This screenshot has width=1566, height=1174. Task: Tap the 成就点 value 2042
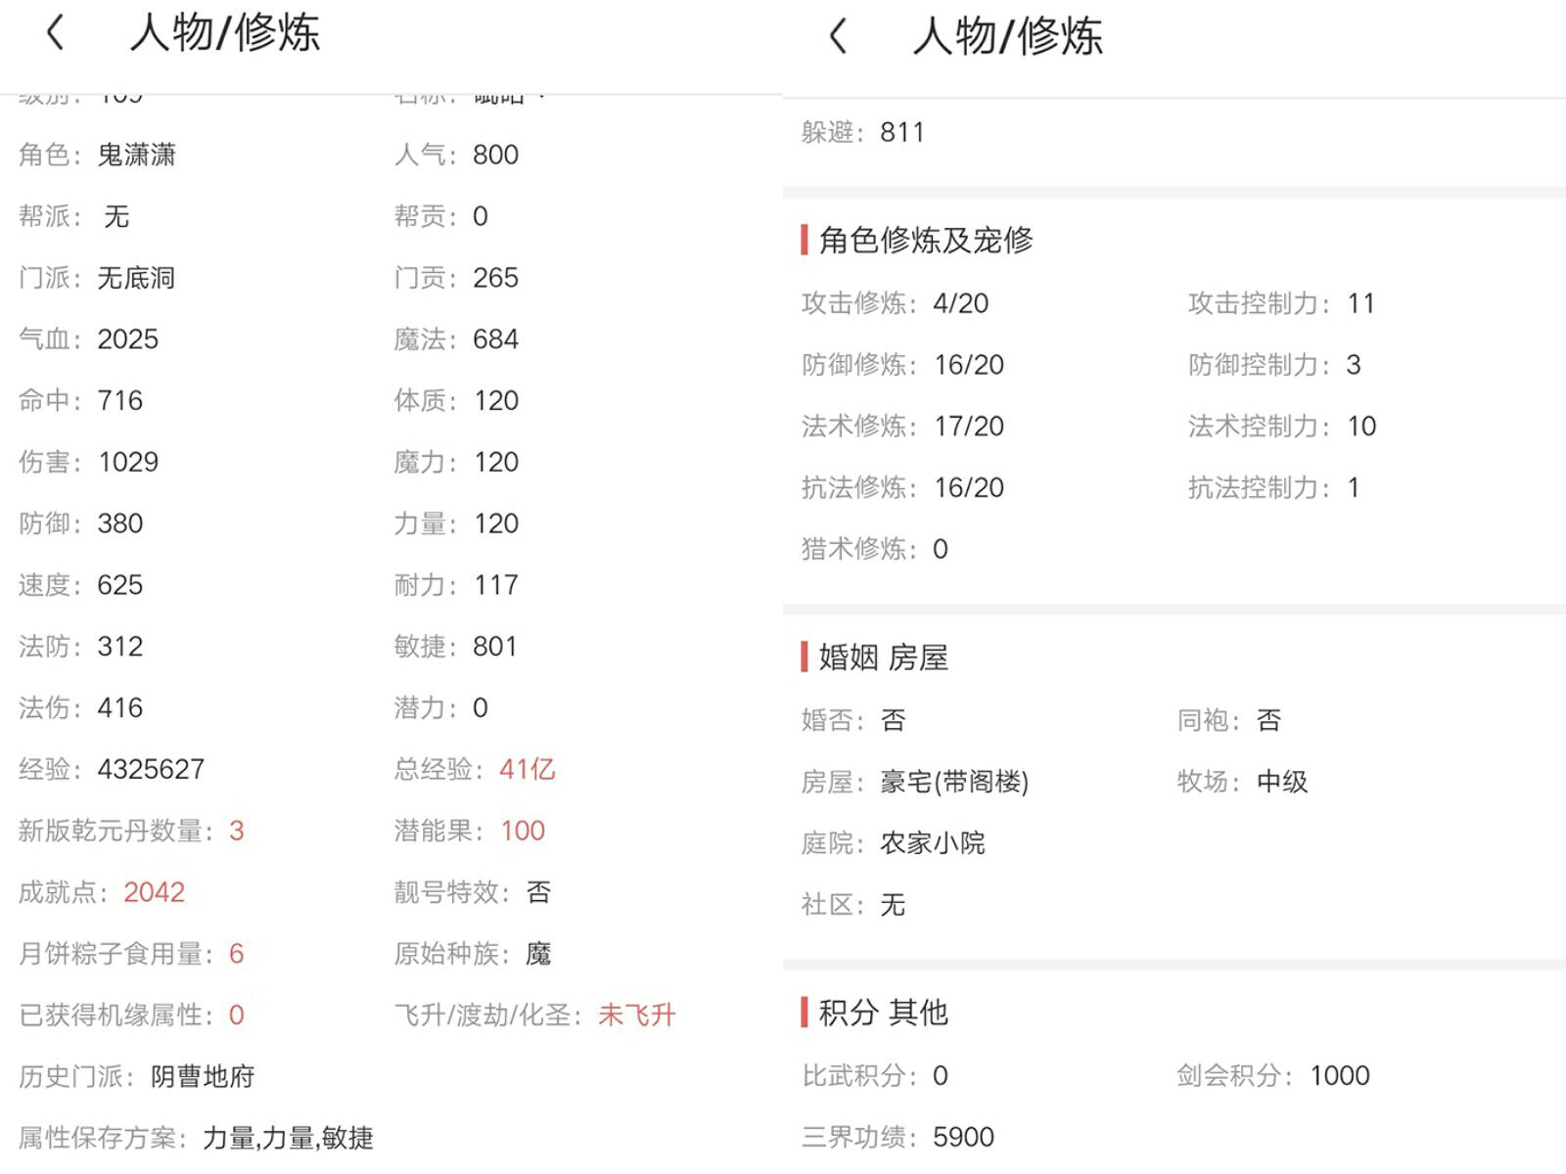154,892
